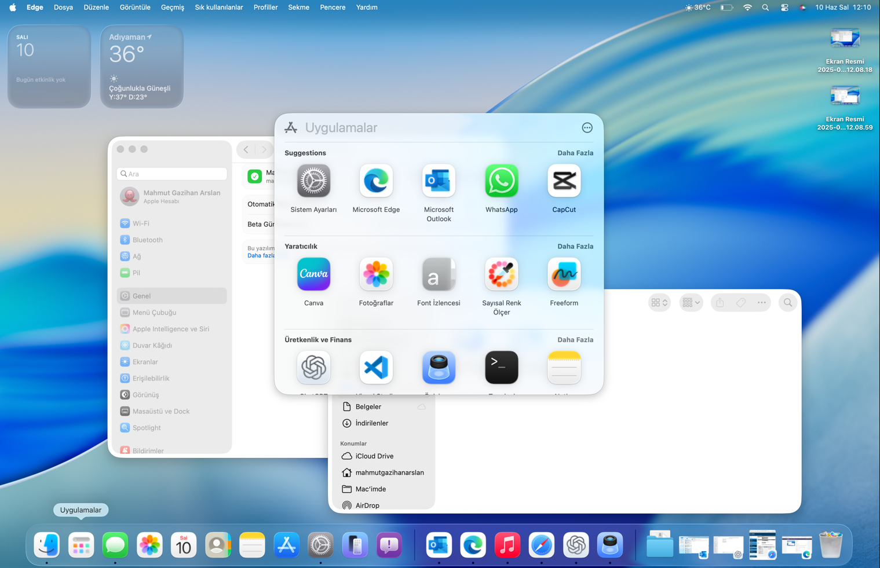
Task: Open Önizleme (Preview) in Üretkenlik ve Finans
Action: [439, 368]
